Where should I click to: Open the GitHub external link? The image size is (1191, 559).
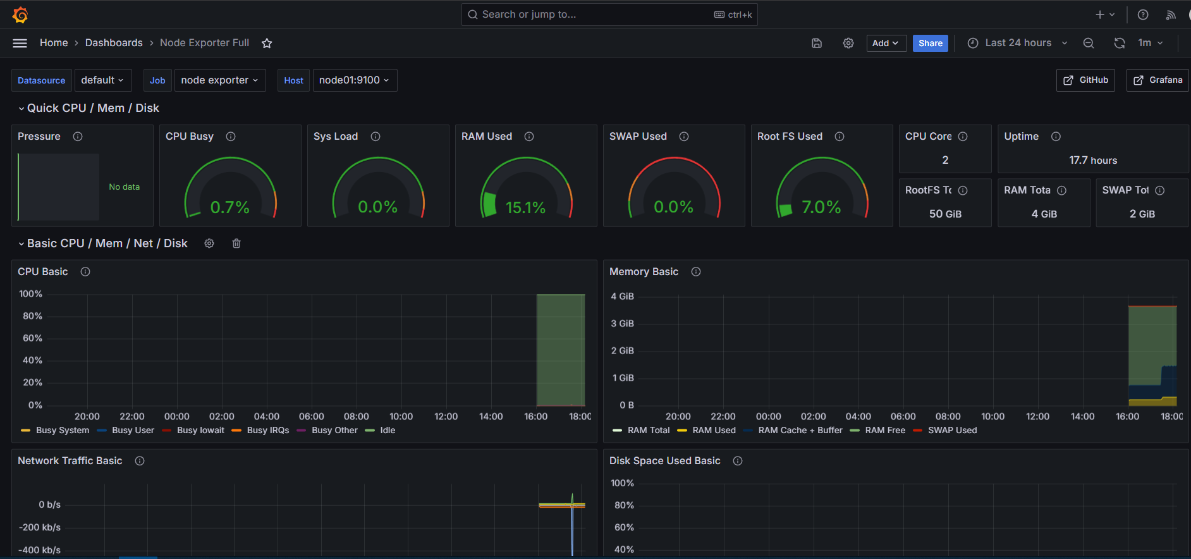click(1085, 80)
